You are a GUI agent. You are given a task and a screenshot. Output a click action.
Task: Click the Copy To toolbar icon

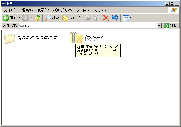(97, 18)
